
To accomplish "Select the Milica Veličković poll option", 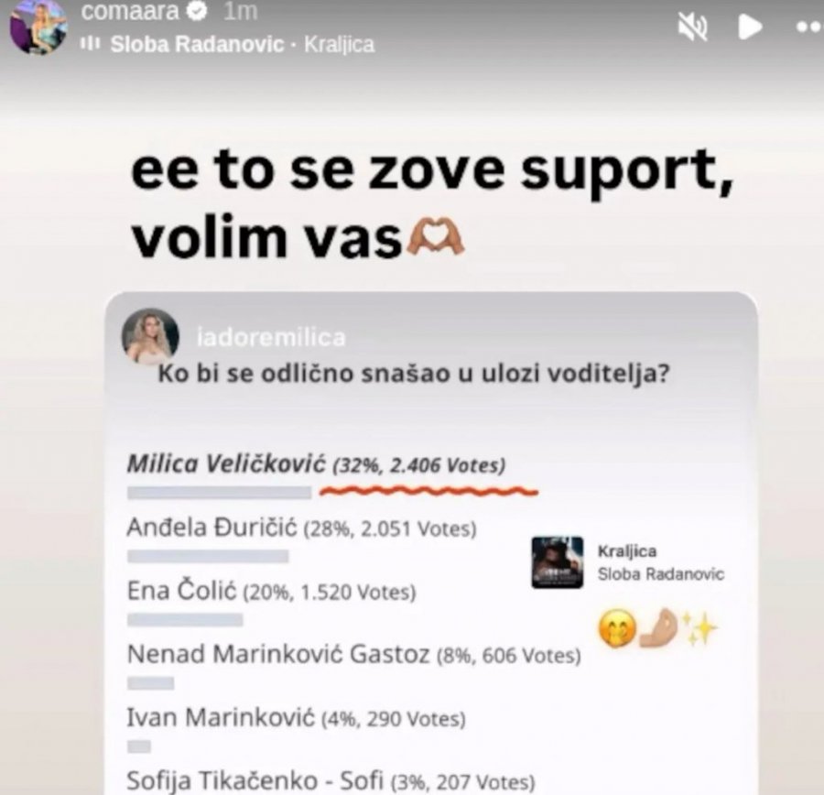I will click(317, 464).
